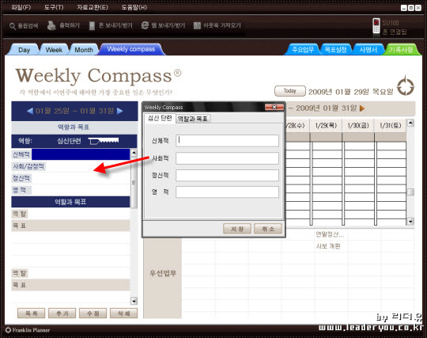Click the 신체적 input field in dialog
Screen dimensions: 427x338
pos(227,141)
